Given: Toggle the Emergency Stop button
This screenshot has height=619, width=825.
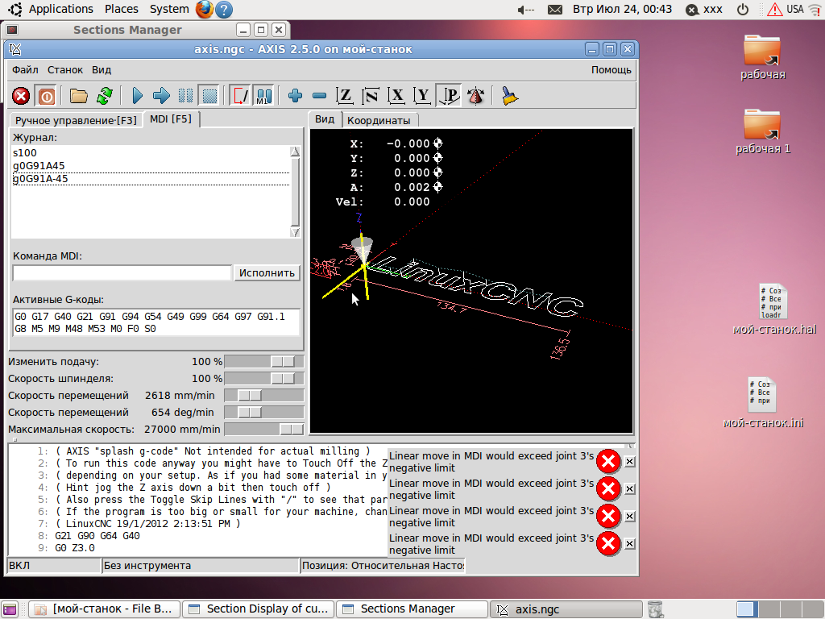Looking at the screenshot, I should point(21,97).
